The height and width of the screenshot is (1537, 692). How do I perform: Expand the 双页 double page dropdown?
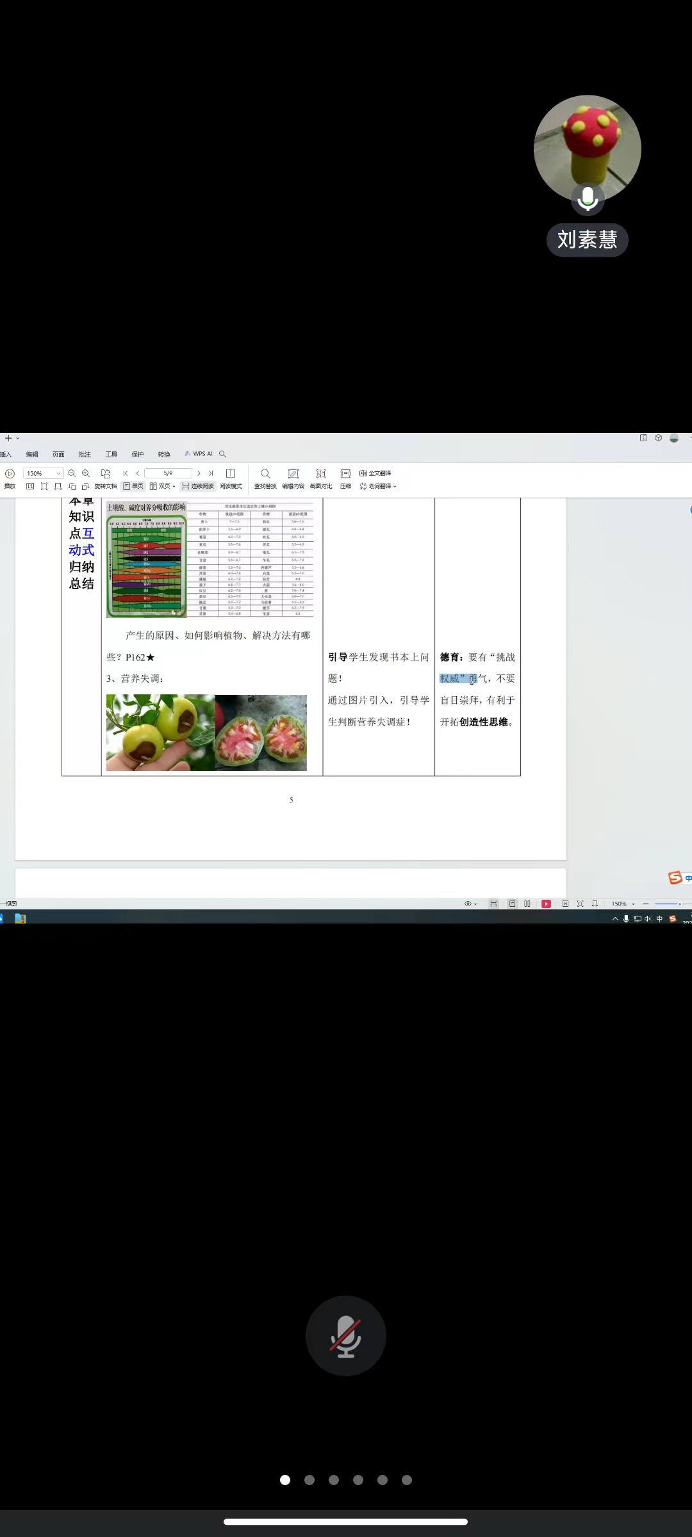point(174,487)
